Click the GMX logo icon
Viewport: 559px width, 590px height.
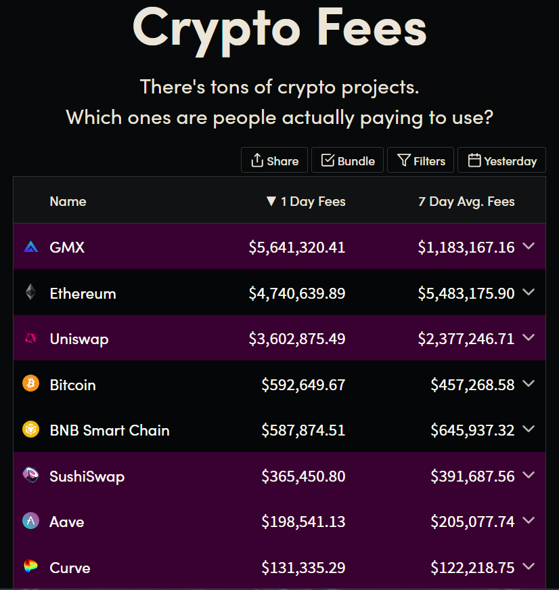pos(30,247)
